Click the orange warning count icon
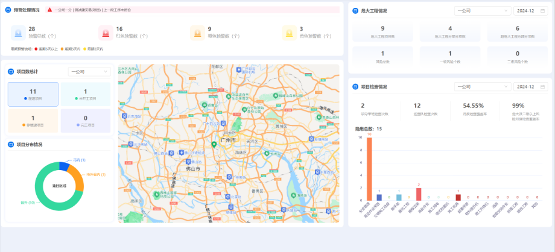 pos(197,33)
